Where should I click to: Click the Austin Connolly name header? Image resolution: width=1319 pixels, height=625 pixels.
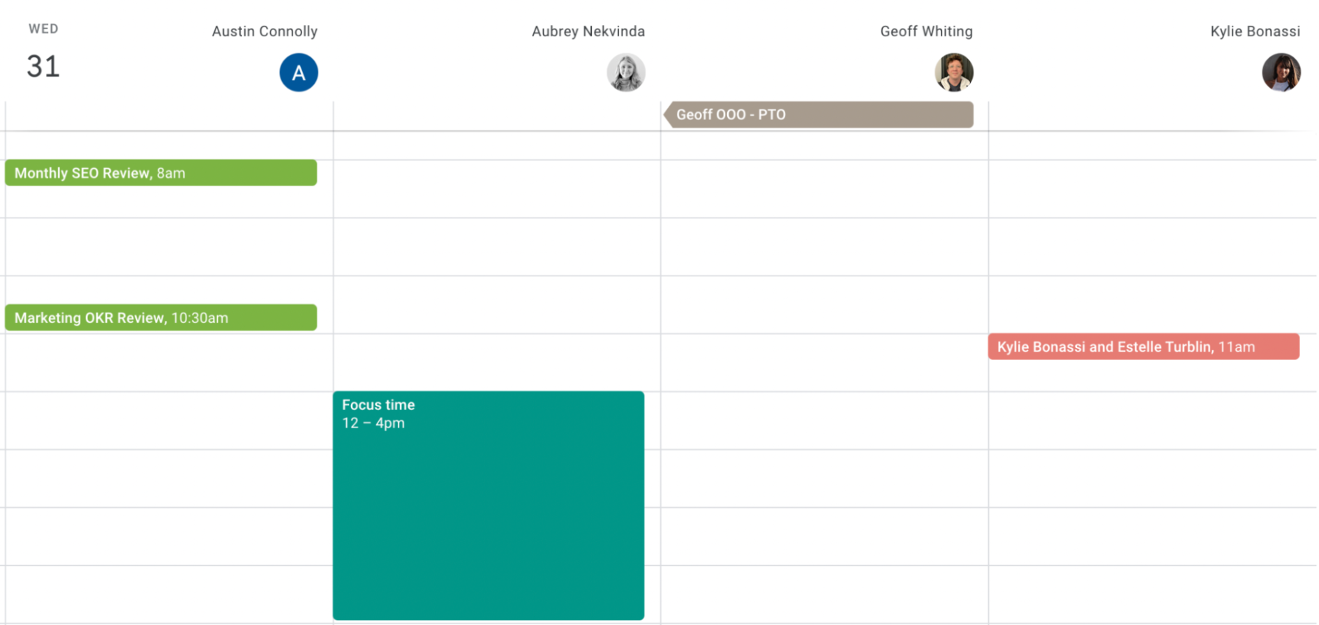pyautogui.click(x=264, y=31)
